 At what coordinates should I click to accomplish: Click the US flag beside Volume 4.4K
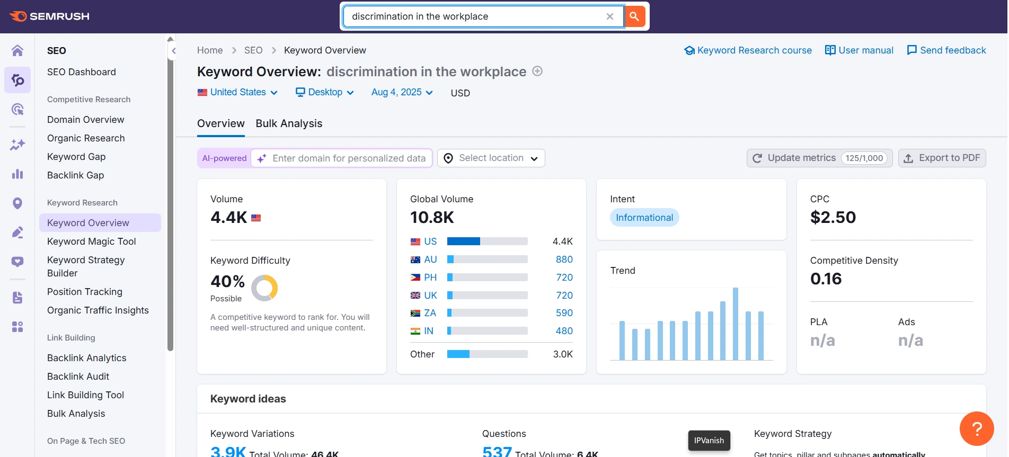256,218
